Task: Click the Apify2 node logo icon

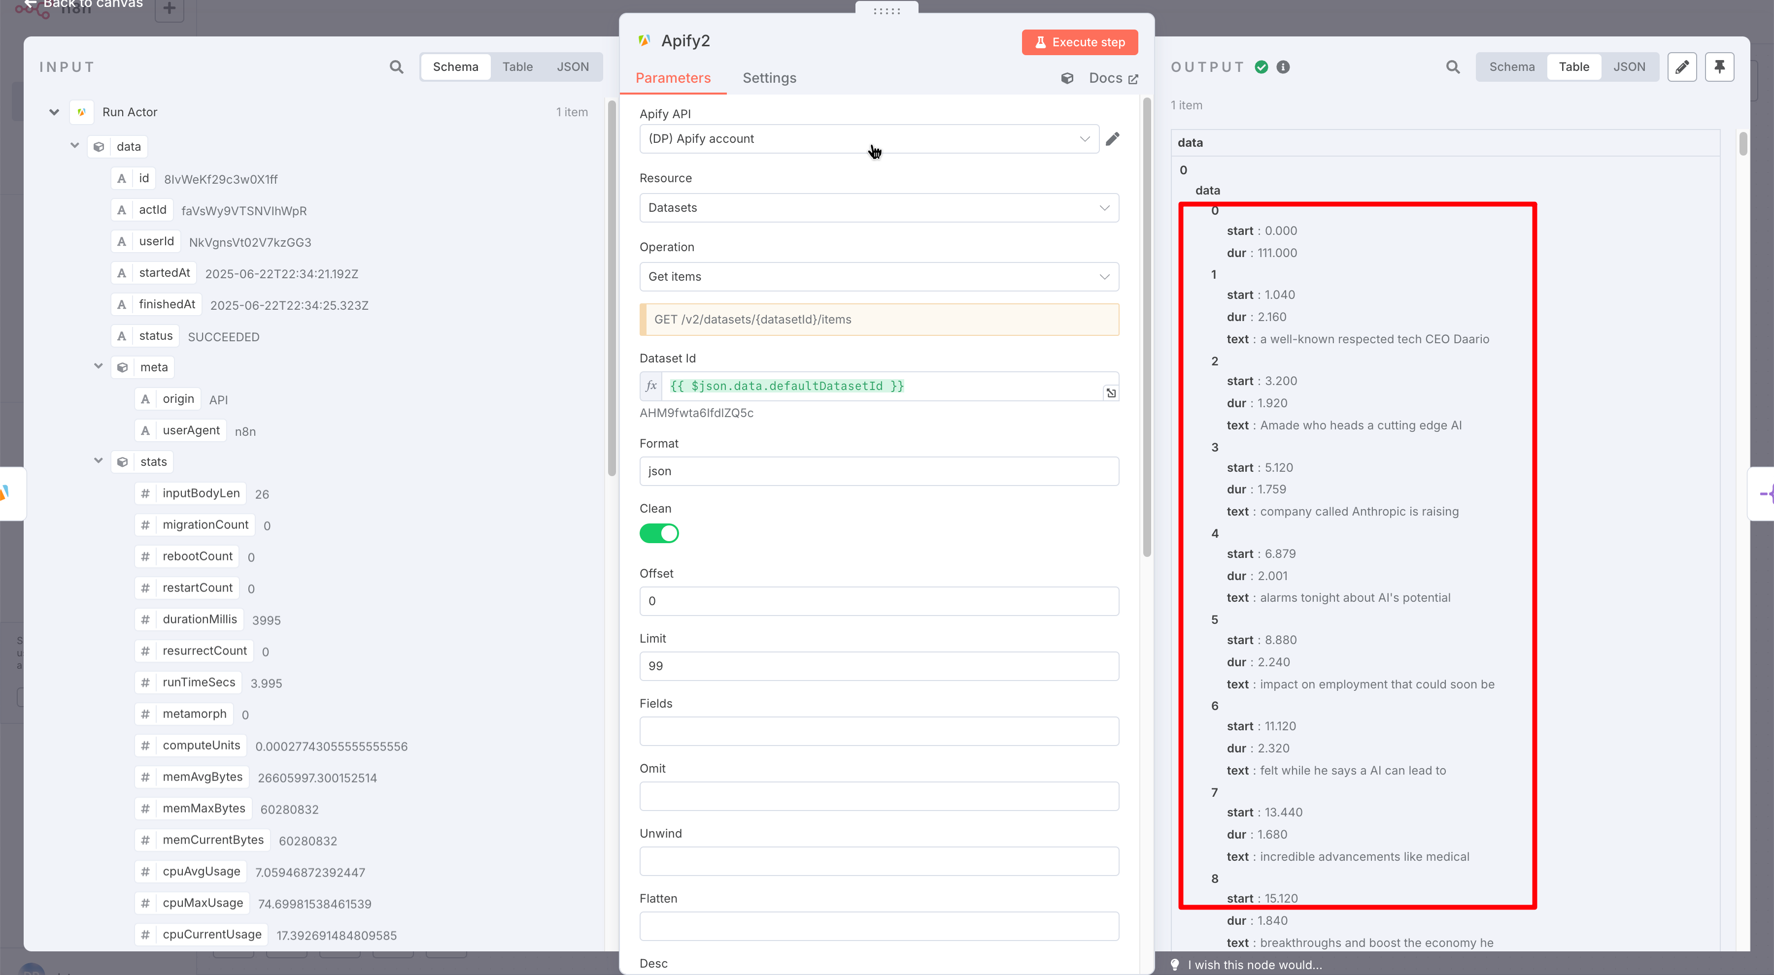Action: pyautogui.click(x=645, y=40)
